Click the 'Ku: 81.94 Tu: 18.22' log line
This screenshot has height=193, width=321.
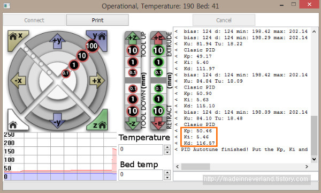pyautogui.click(x=213, y=43)
